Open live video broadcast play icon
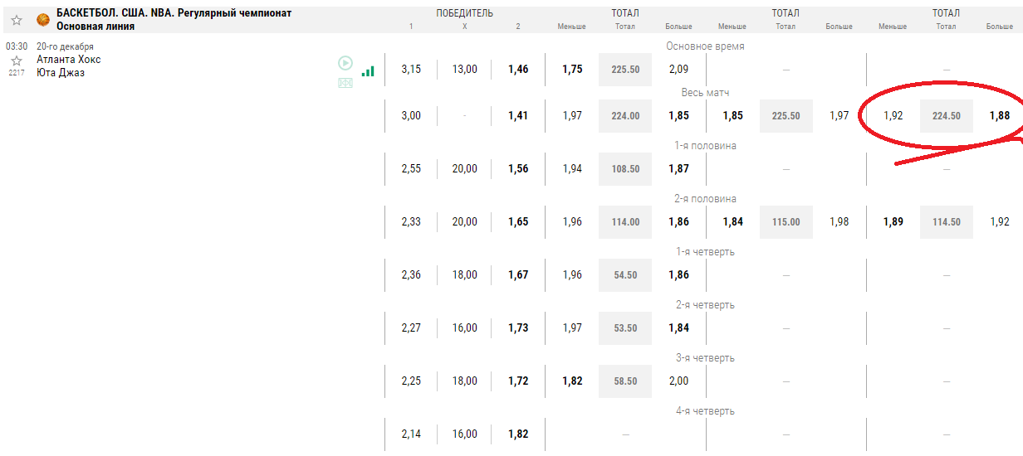Screen dimensions: 1023x456 pos(345,63)
